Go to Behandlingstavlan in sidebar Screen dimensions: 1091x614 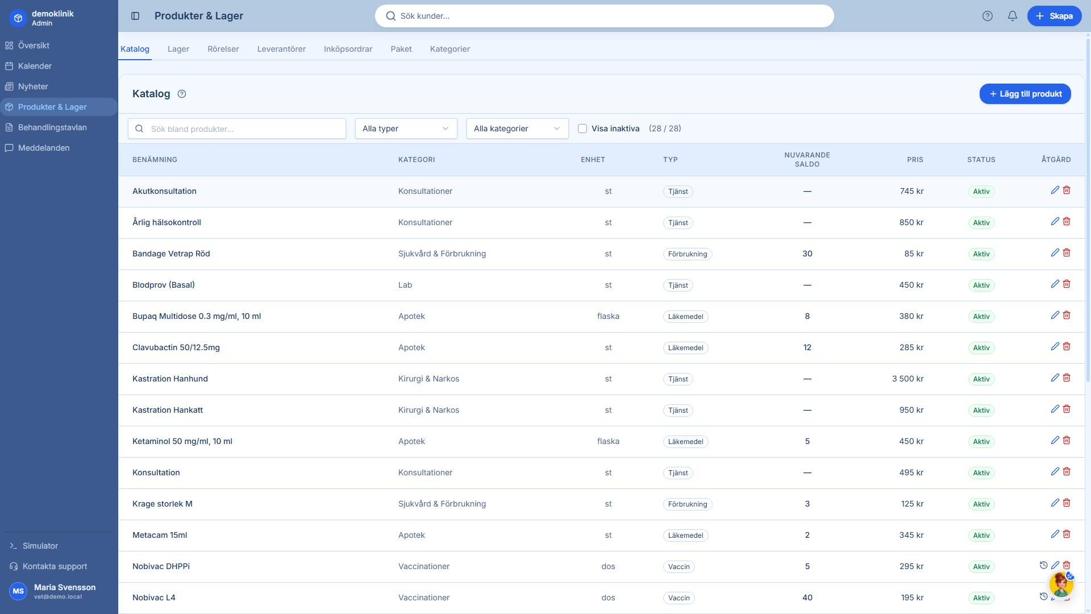52,127
